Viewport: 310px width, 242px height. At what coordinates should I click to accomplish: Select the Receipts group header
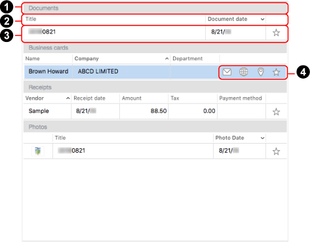click(x=155, y=87)
